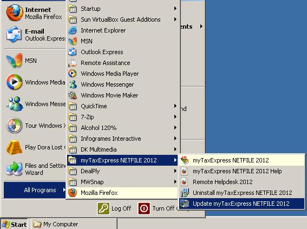This screenshot has height=229, width=307.
Task: Select the MWSnap folder label
Action: point(92,182)
